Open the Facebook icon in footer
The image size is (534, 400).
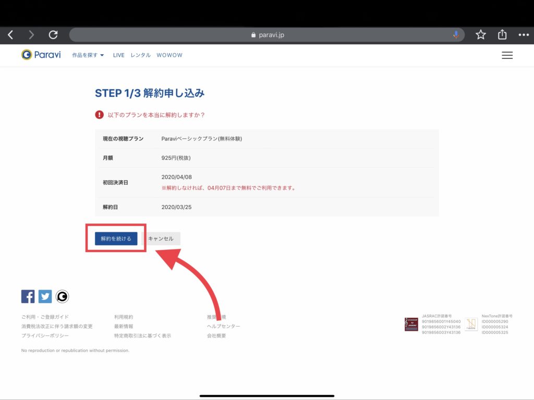tap(28, 296)
